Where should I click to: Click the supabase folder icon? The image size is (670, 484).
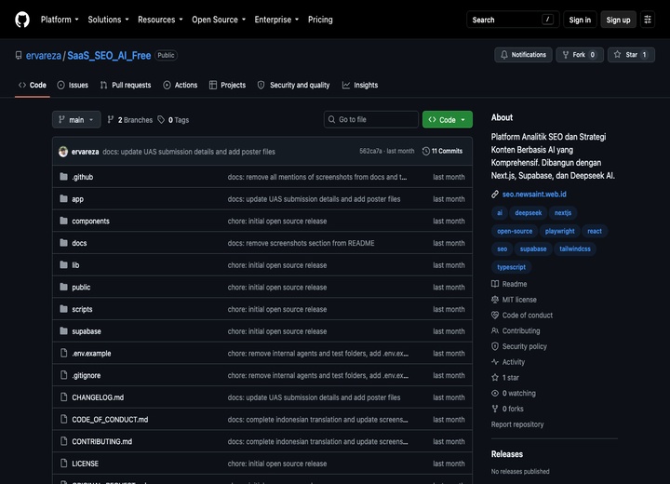tap(63, 331)
